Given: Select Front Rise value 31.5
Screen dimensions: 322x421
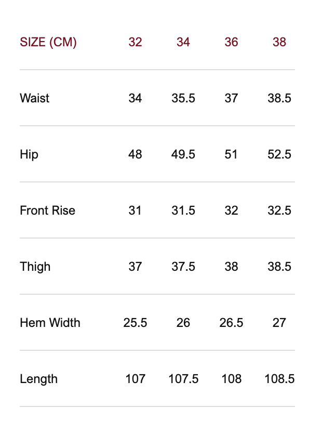Looking at the screenshot, I should tap(183, 210).
